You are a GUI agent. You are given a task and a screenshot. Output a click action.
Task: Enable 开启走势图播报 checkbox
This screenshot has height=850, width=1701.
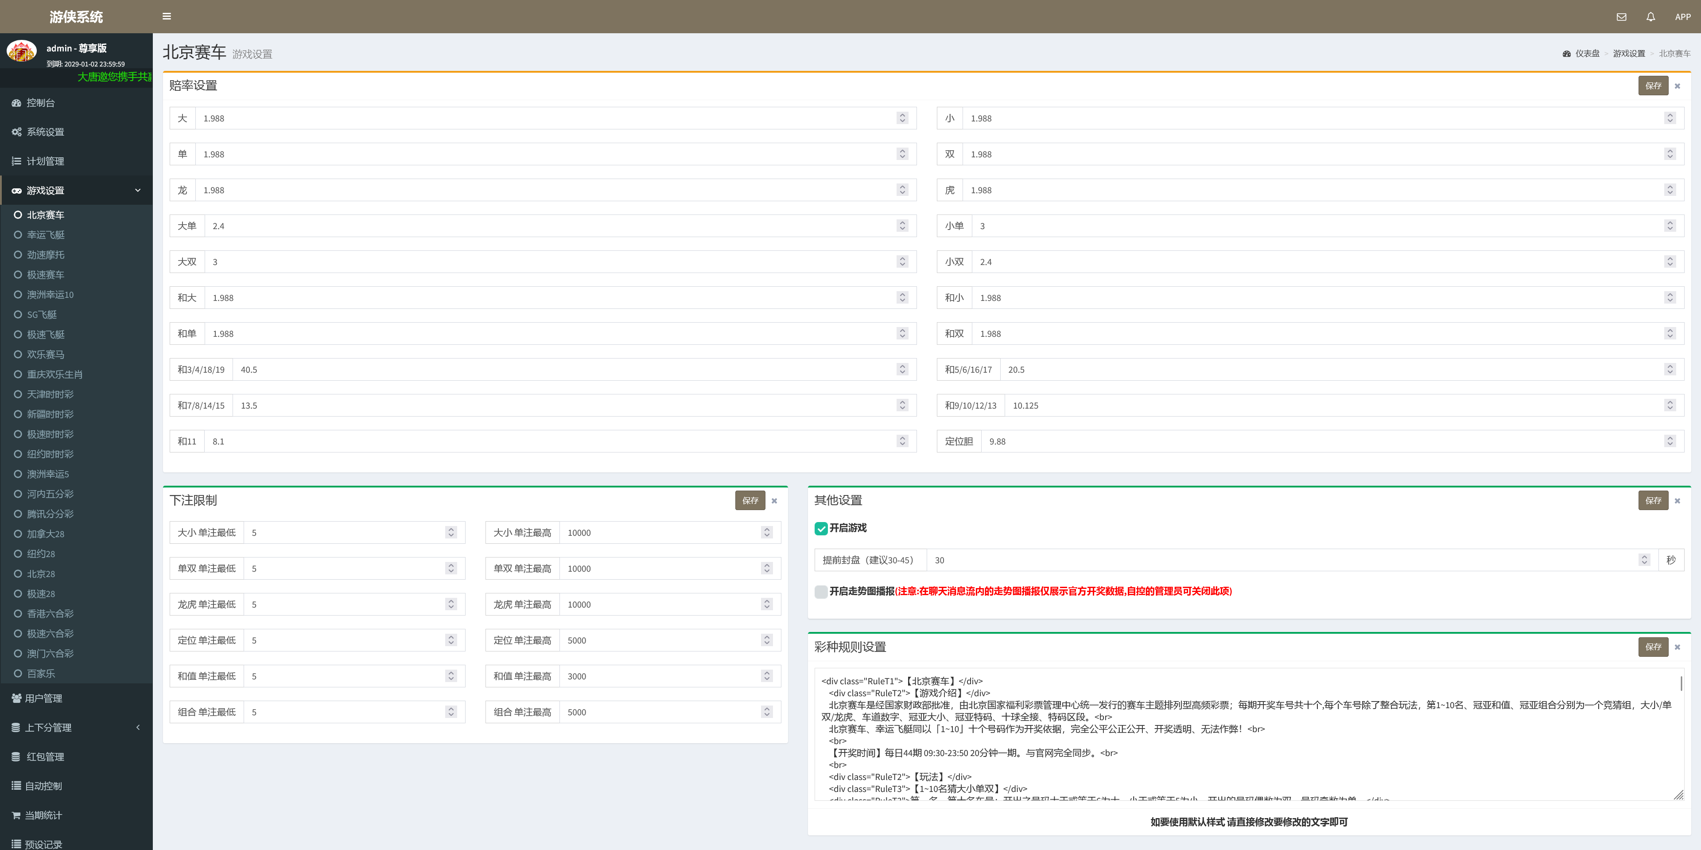coord(821,592)
